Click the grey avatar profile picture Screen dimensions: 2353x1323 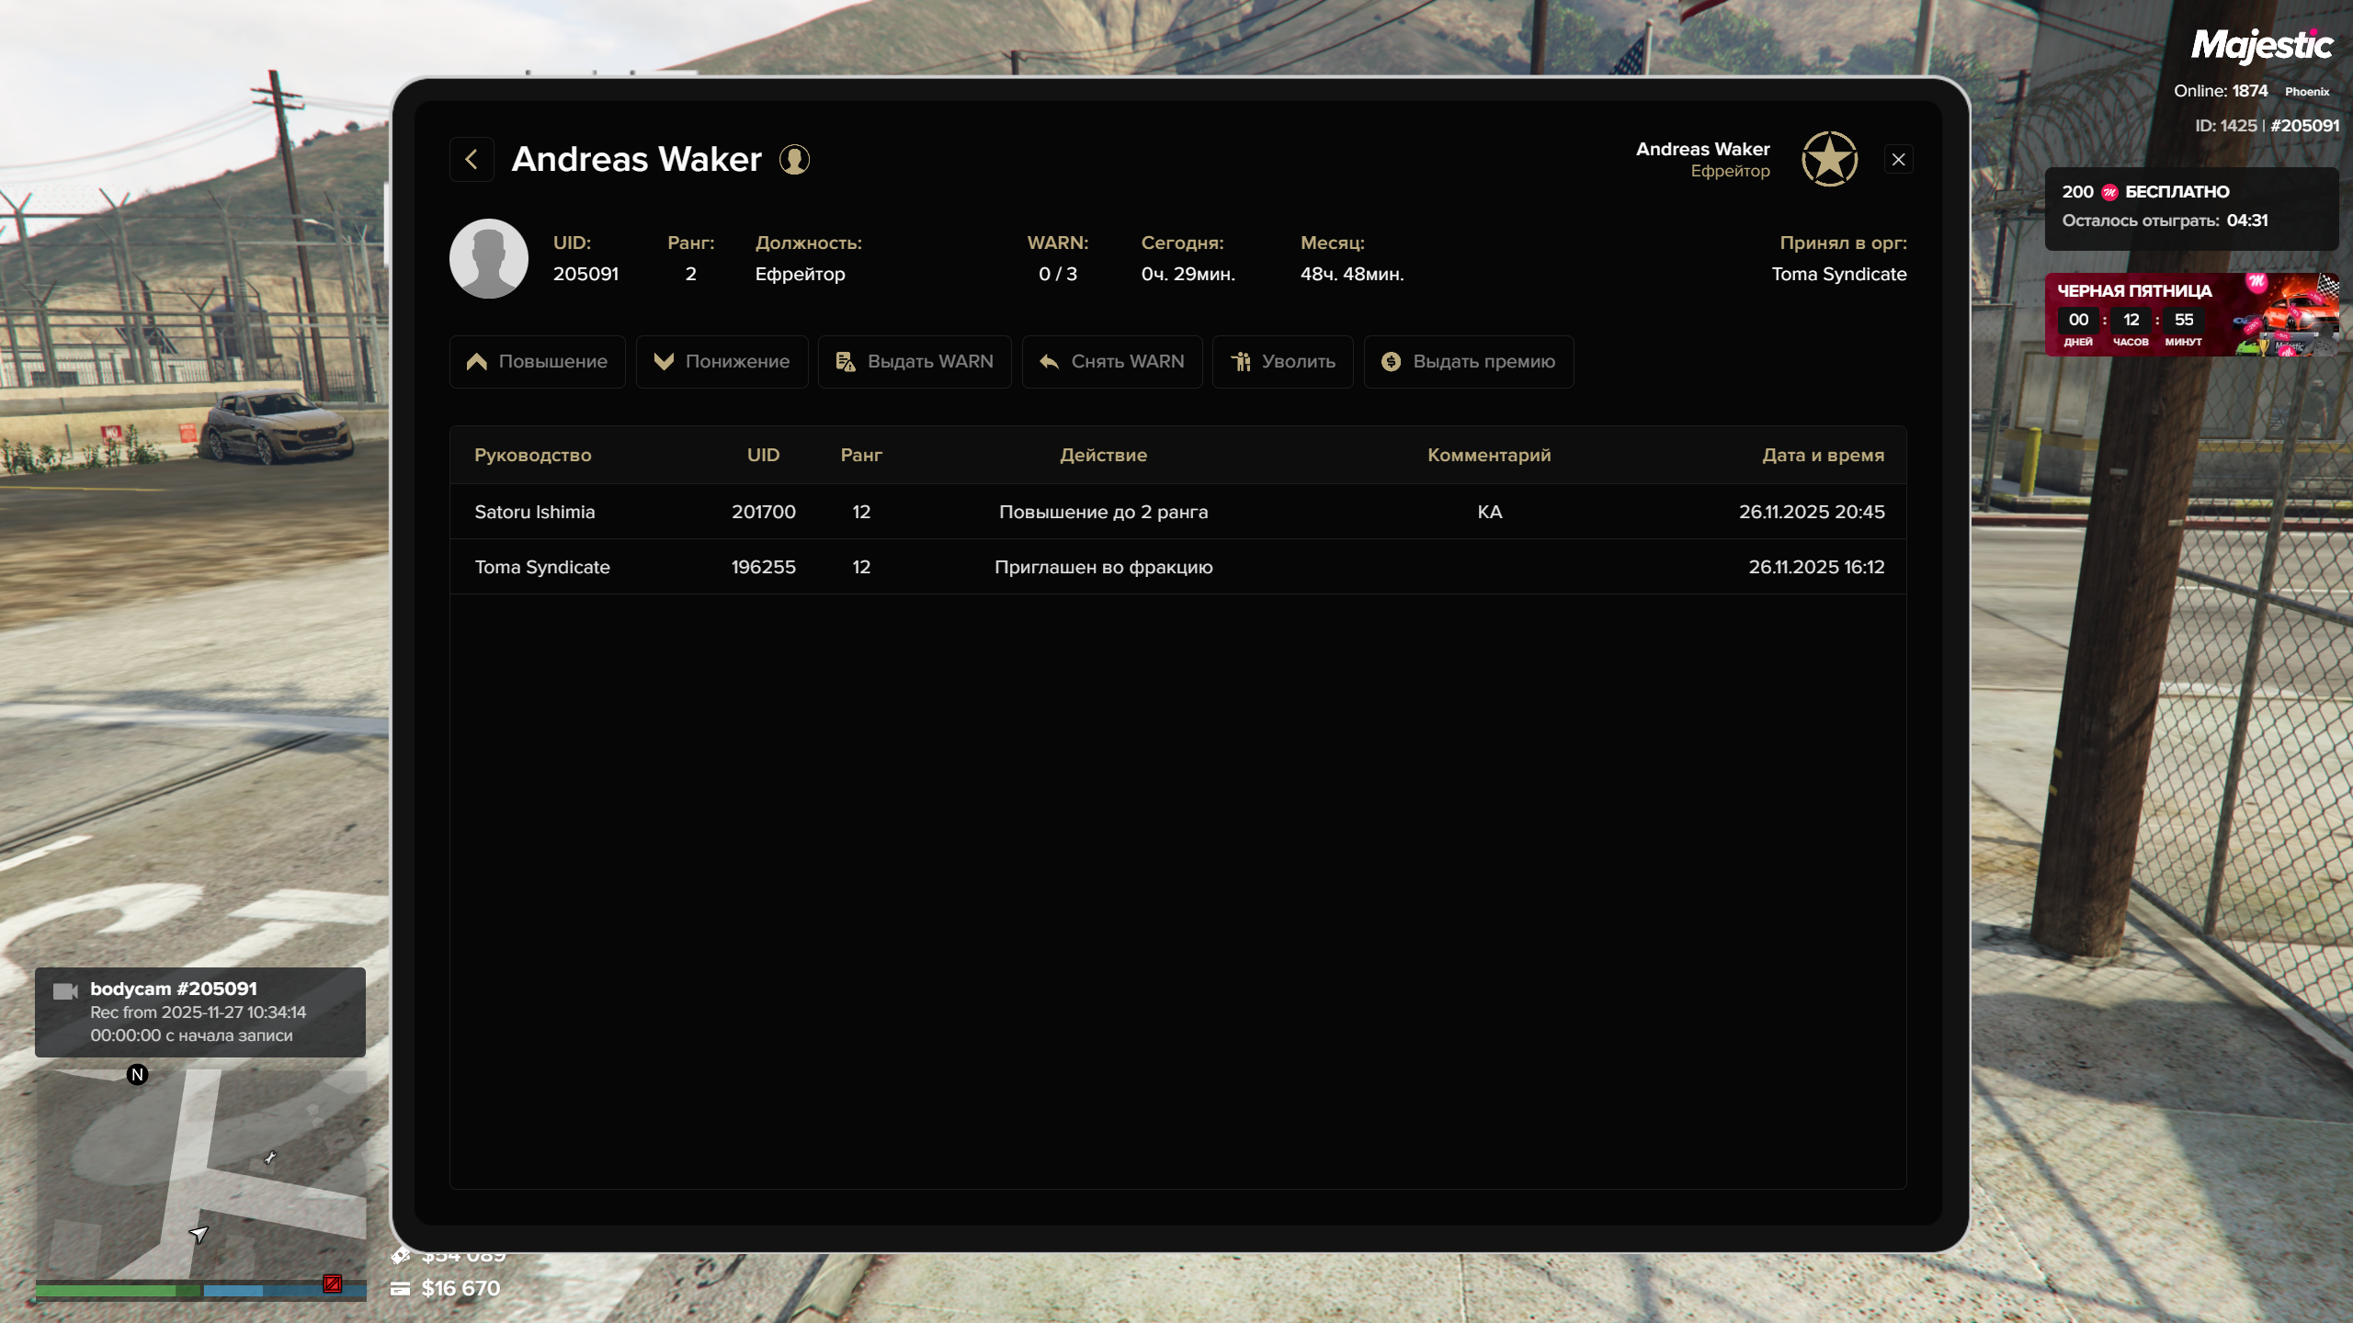coord(488,258)
